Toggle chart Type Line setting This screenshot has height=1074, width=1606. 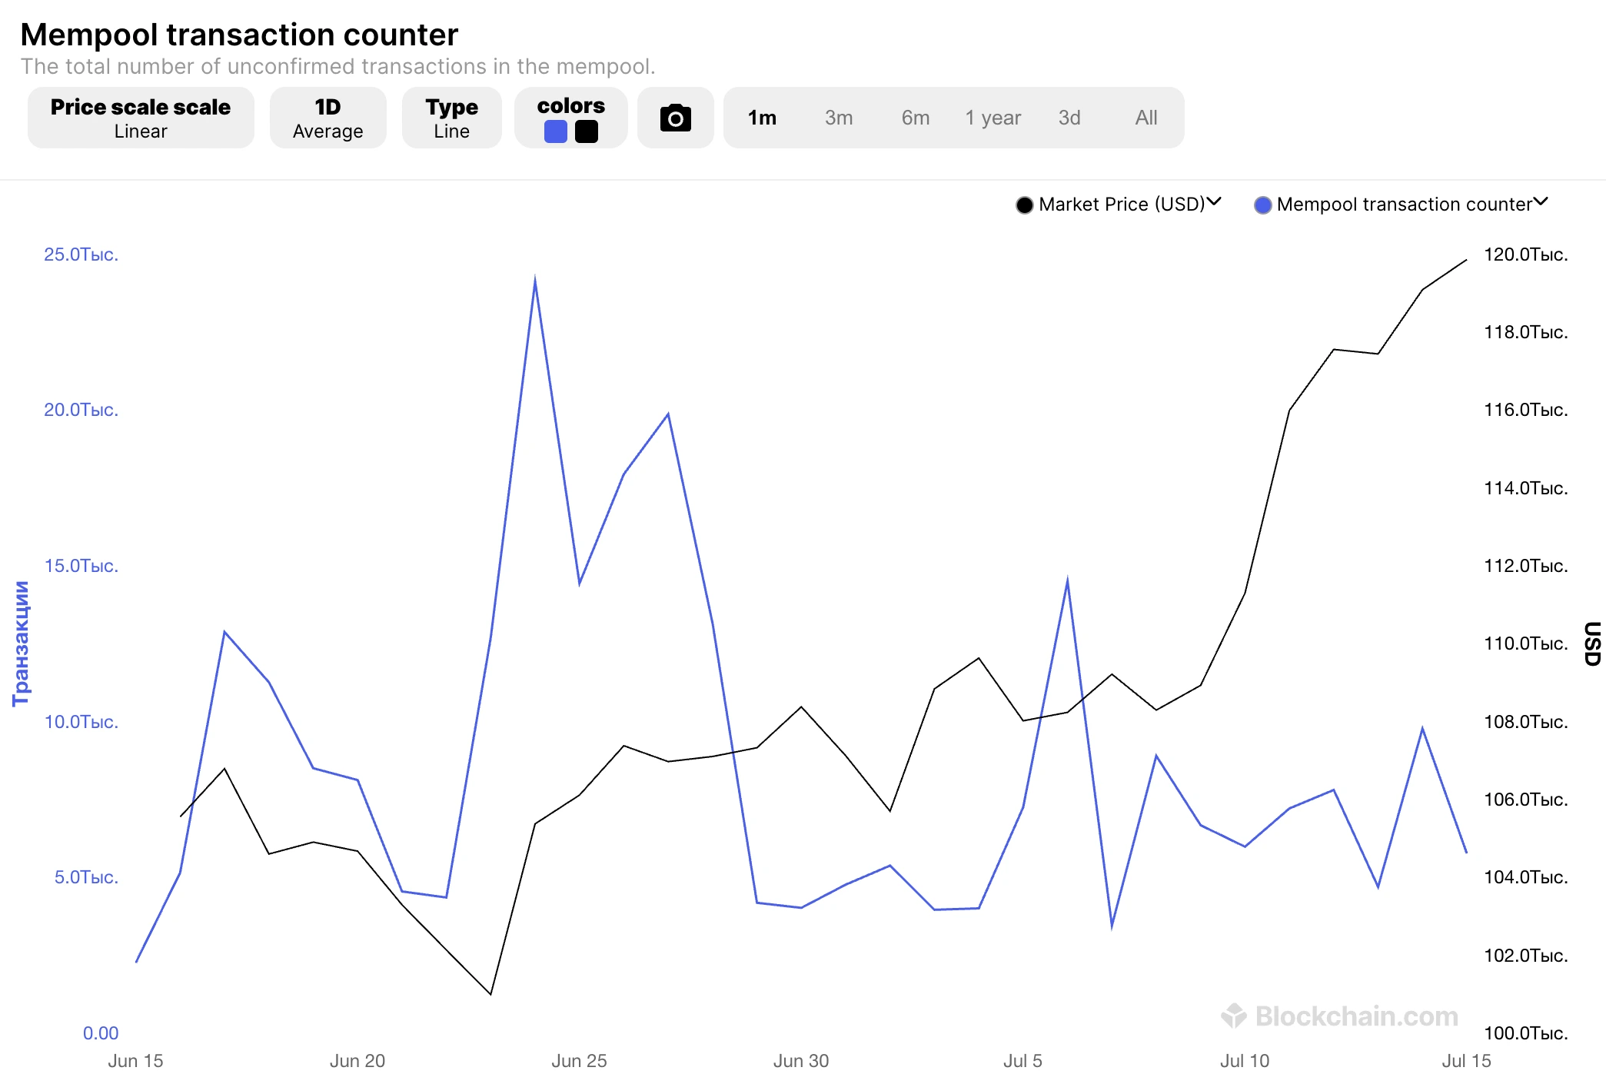451,118
